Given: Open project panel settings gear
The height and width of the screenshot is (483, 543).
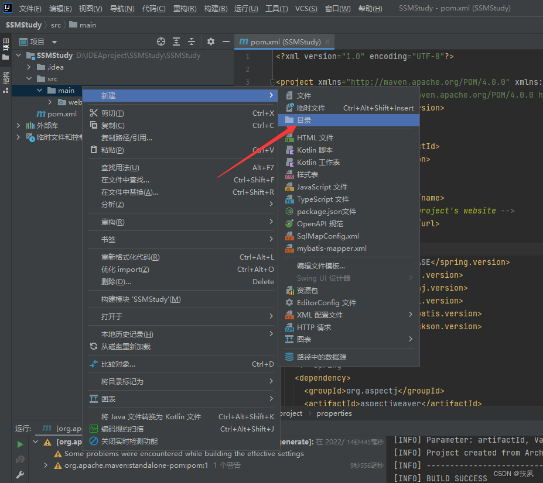Looking at the screenshot, I should pyautogui.click(x=210, y=42).
